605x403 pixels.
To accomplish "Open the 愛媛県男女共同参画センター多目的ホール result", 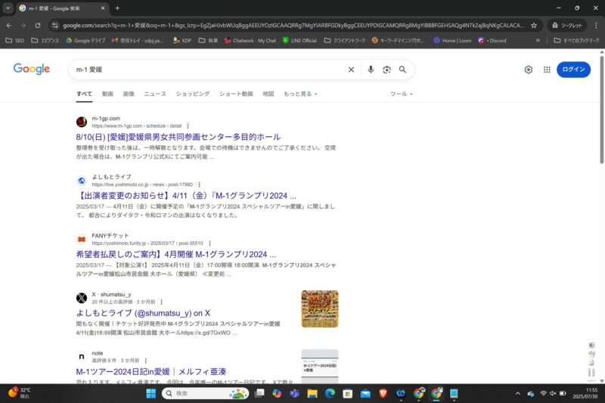I will pyautogui.click(x=178, y=137).
